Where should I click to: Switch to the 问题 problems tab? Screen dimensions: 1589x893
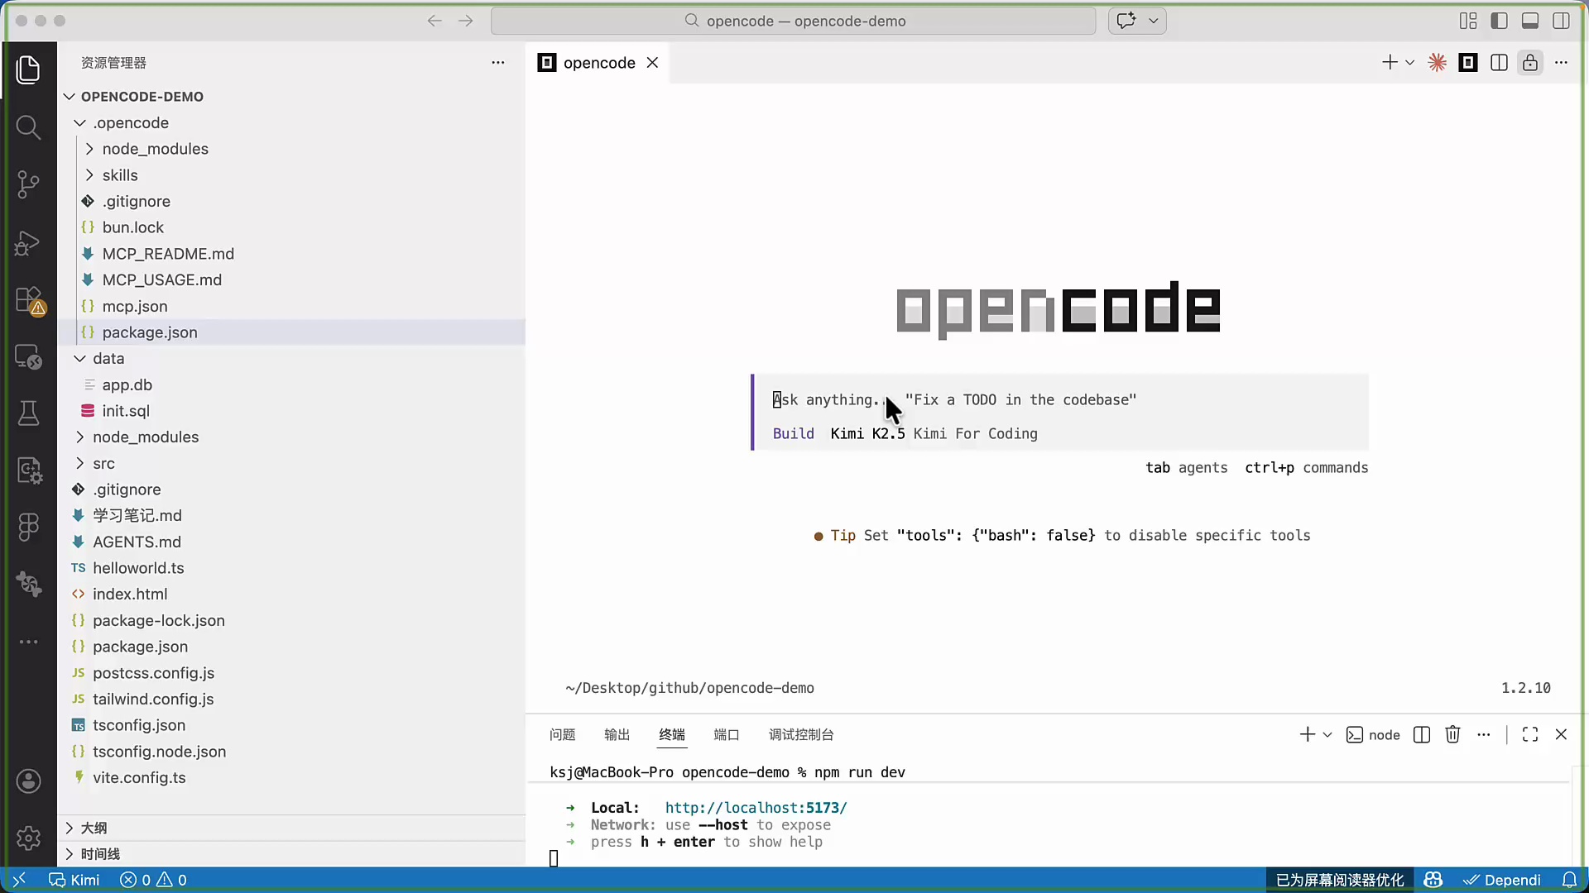point(562,734)
